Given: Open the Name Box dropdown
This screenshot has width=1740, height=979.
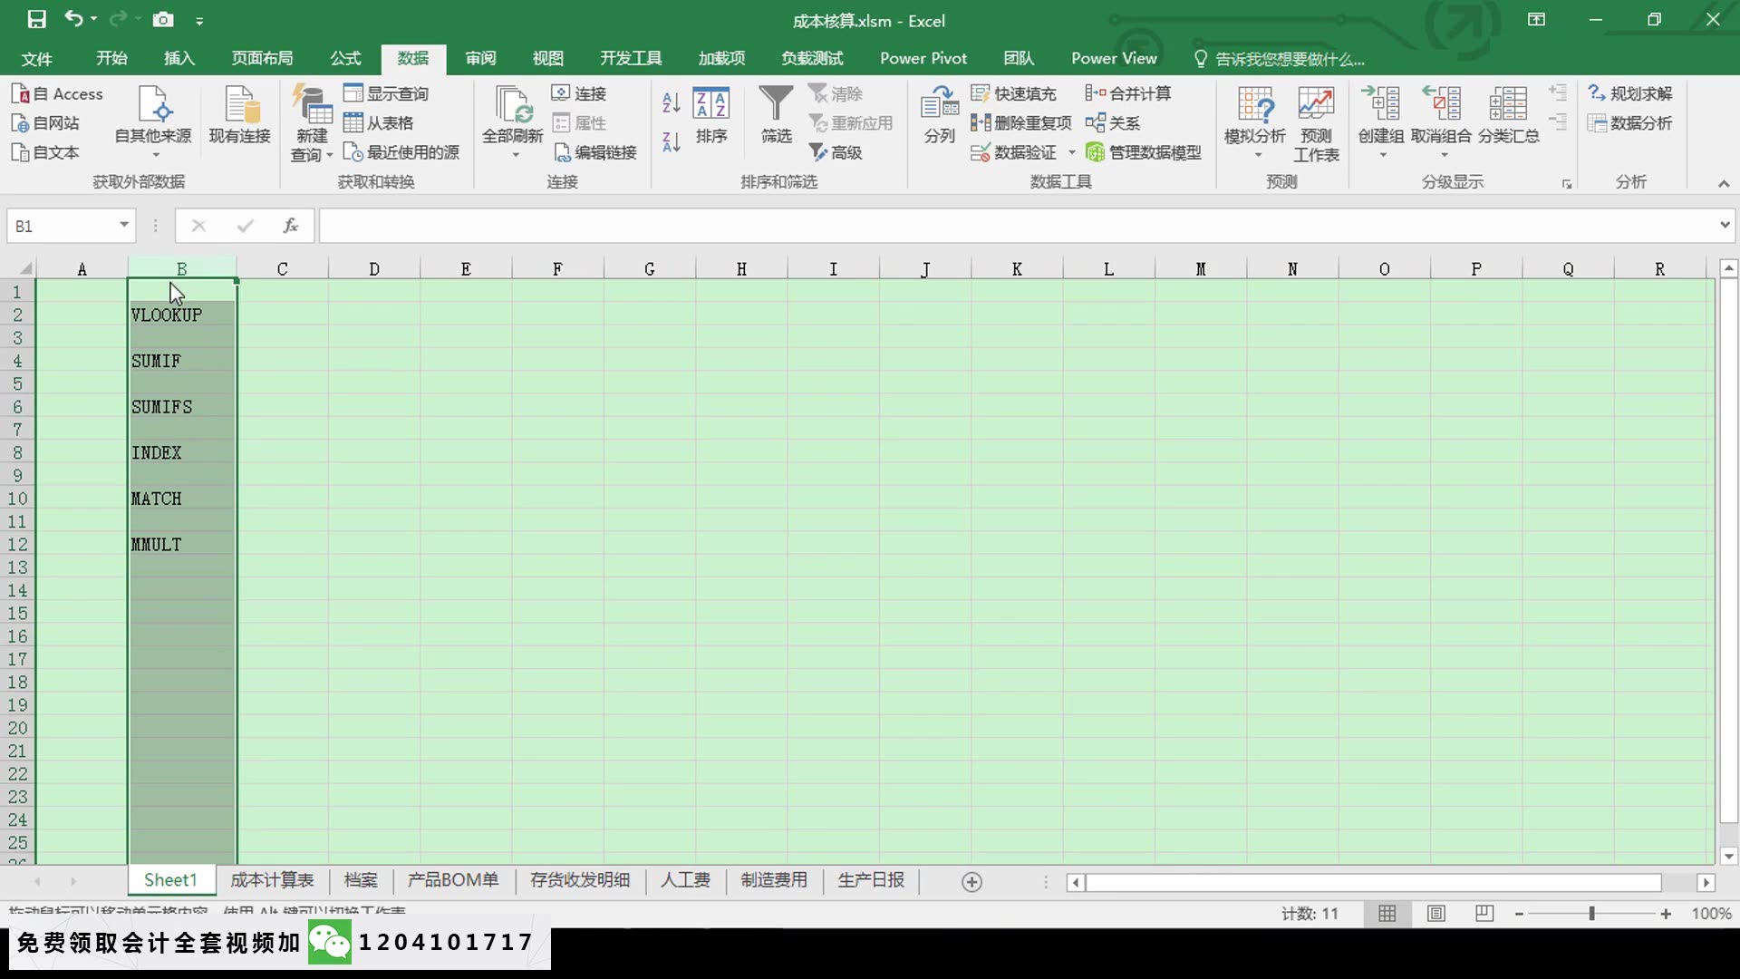Looking at the screenshot, I should point(124,225).
